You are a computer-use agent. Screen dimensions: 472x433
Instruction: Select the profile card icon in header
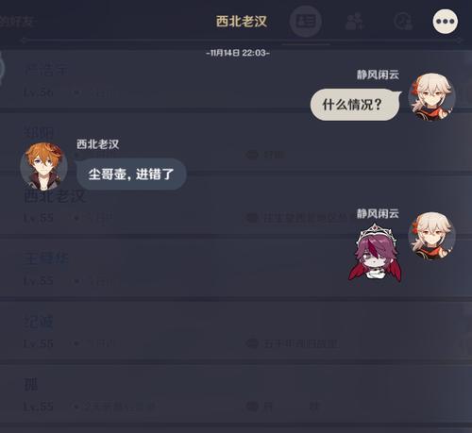pos(305,21)
